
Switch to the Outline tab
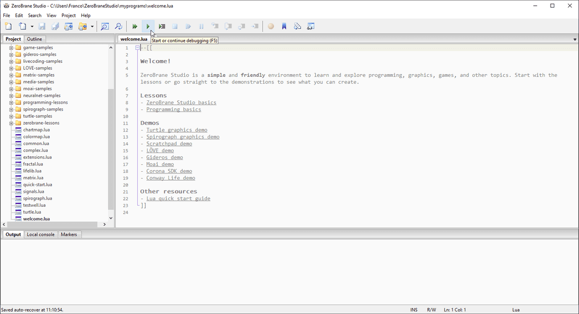[34, 39]
